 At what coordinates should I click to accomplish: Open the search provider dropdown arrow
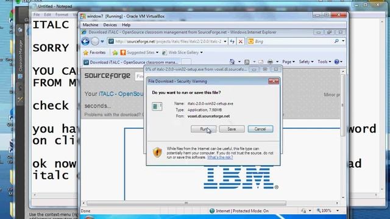pos(343,41)
